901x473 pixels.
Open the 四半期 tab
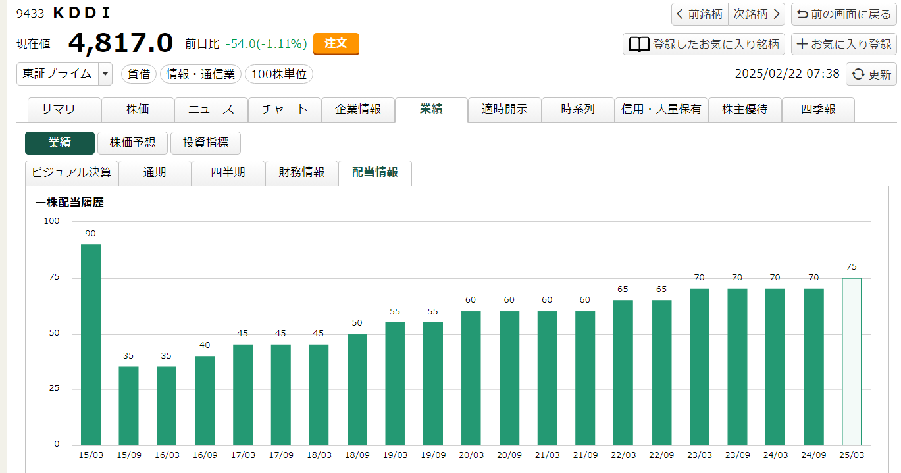pyautogui.click(x=228, y=173)
